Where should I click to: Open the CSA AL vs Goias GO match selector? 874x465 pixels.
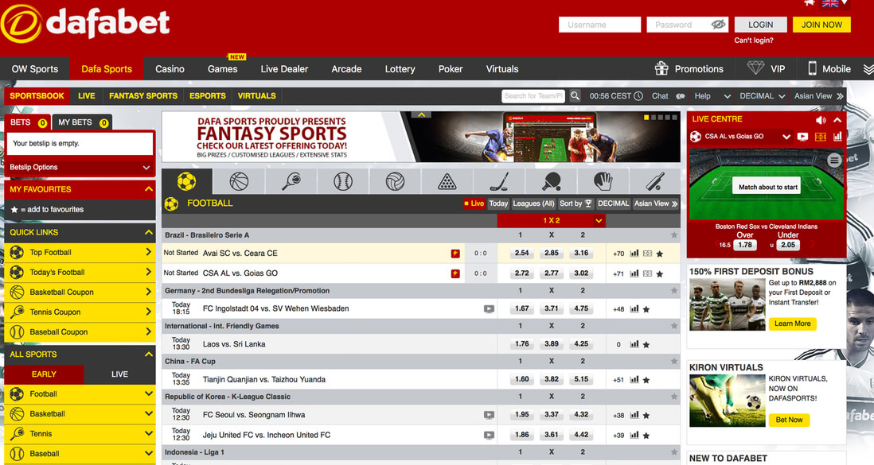pyautogui.click(x=739, y=137)
